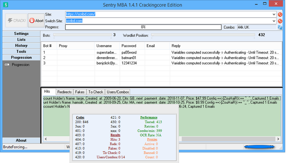This screenshot has width=287, height=163.
Task: Click the Hits: 3 result statistic
Action: click(115, 140)
